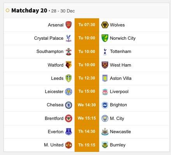The height and width of the screenshot is (155, 171).
Task: Open the Tu 07:30 Arsenal match time
Action: (x=87, y=25)
